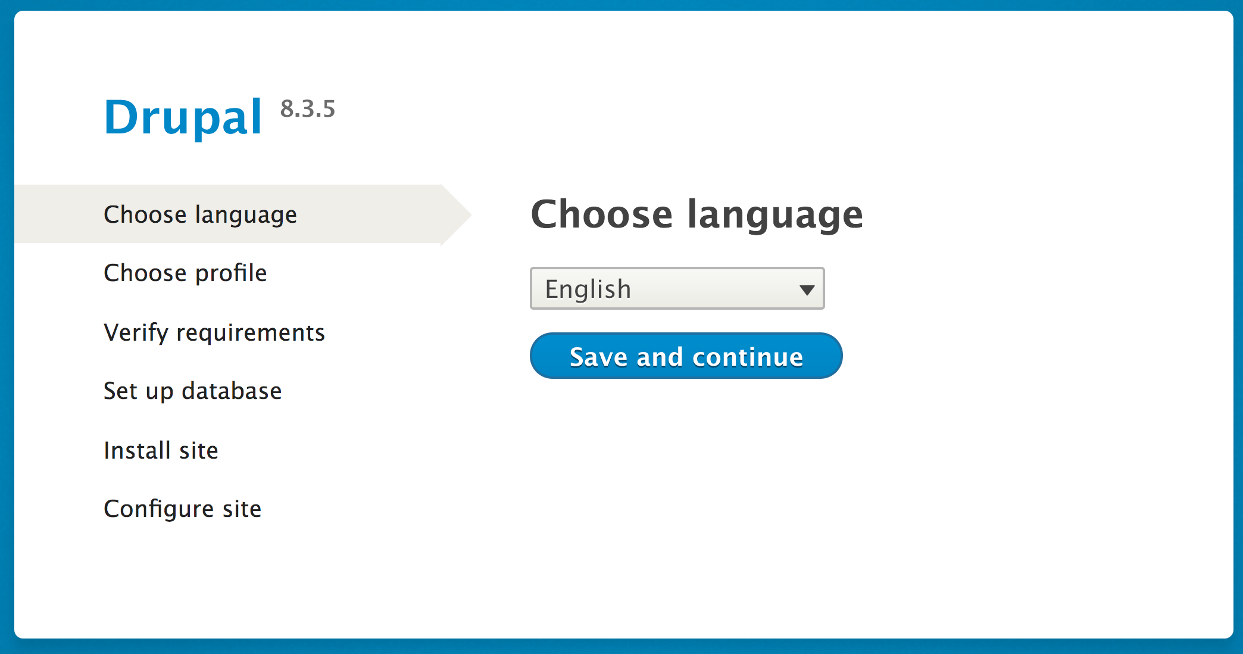1243x654 pixels.
Task: Jump to the Install site step
Action: pyautogui.click(x=161, y=450)
